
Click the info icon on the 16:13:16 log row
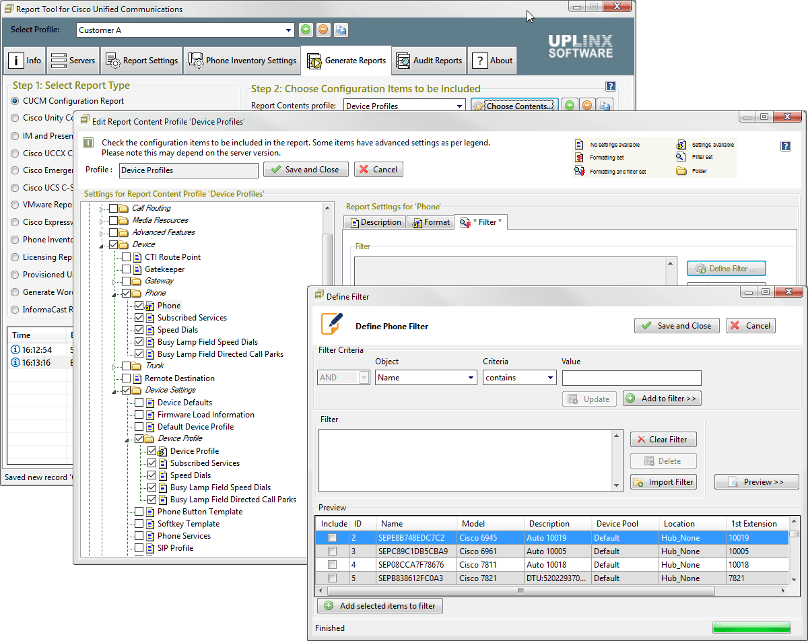(15, 363)
